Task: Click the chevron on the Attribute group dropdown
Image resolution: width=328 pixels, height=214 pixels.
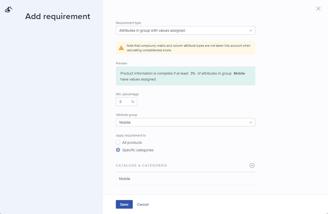Action: tap(251, 122)
